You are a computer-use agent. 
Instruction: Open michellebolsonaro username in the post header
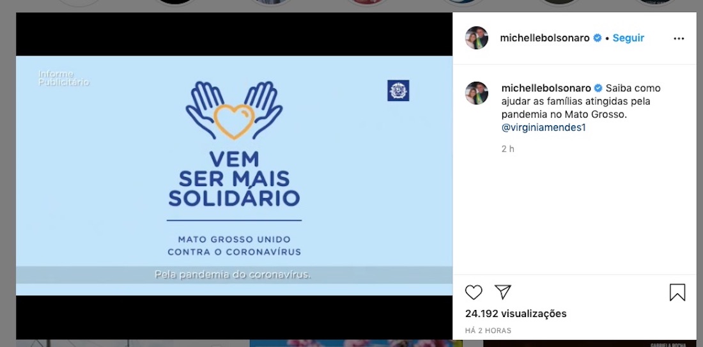[x=545, y=38]
